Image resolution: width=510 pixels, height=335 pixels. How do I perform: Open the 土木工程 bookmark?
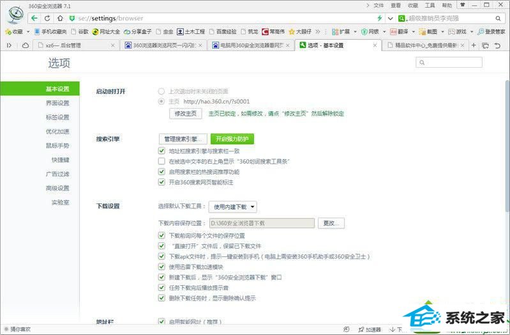(x=191, y=31)
